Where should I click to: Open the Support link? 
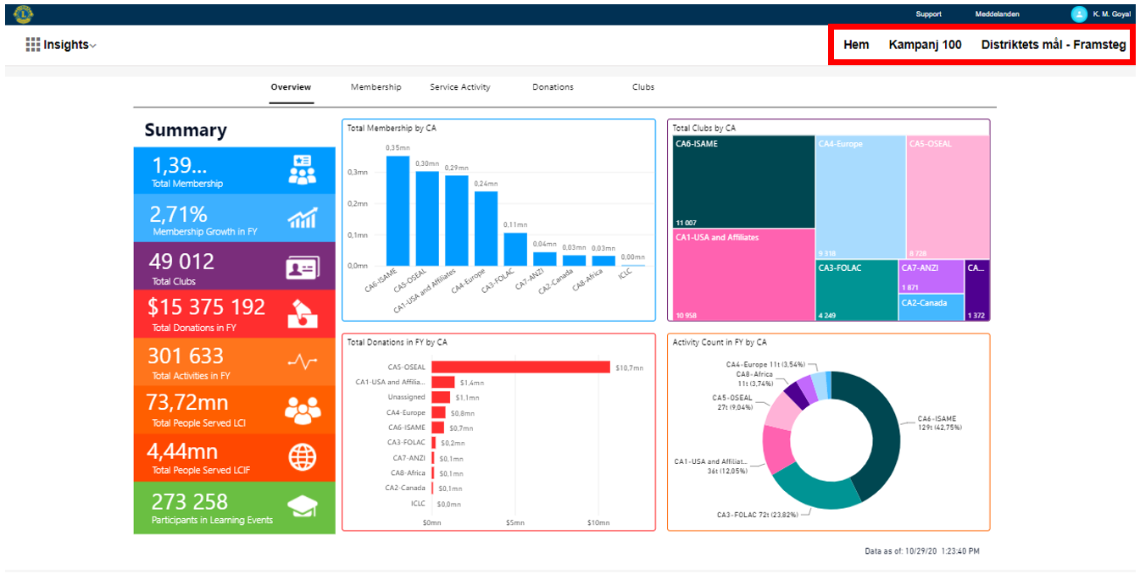[928, 14]
